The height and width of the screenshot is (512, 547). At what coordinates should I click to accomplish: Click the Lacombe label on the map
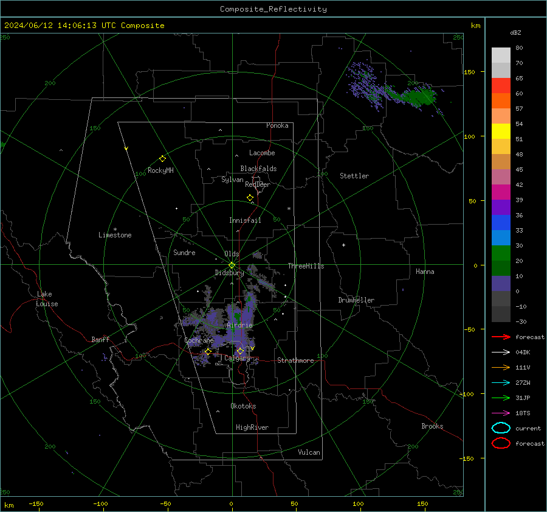pos(262,153)
